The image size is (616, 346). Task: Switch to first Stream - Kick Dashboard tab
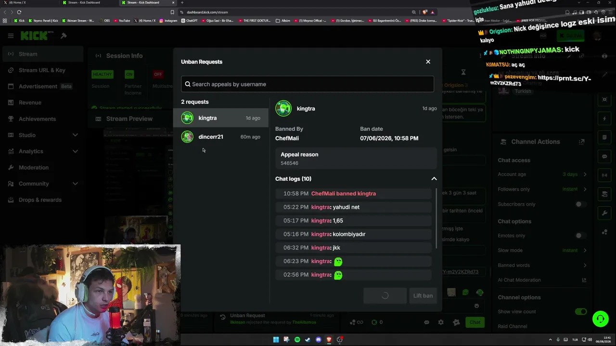tap(88, 2)
